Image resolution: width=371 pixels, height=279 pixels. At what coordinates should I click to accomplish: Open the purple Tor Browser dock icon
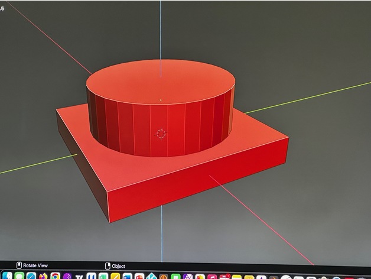pyautogui.click(x=67, y=276)
